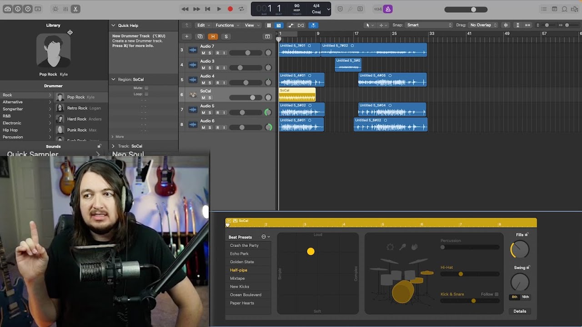Collapse the Quick Help section
The image size is (582, 327).
coord(114,25)
